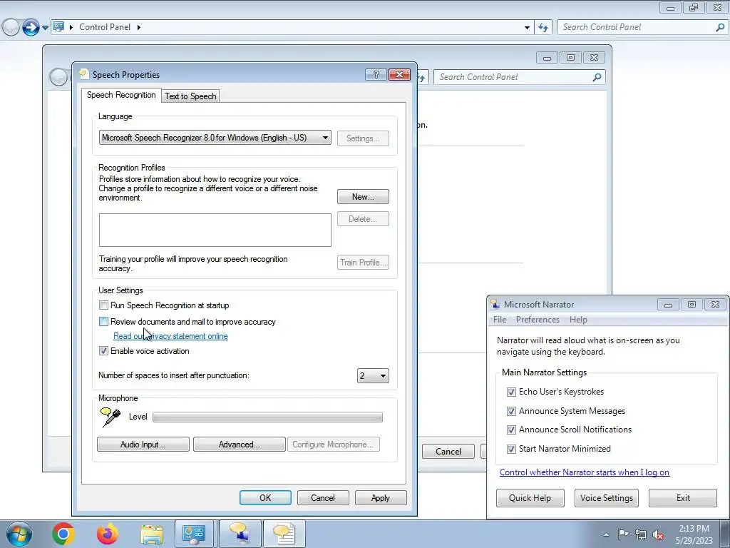Viewport: 730px width, 548px height.
Task: Click the network tray icon
Action: coord(641,534)
